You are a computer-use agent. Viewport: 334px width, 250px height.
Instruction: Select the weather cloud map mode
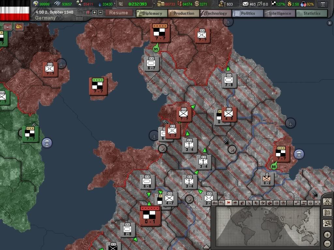(235, 203)
